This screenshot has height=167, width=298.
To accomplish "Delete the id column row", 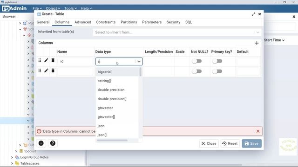I will (x=53, y=60).
